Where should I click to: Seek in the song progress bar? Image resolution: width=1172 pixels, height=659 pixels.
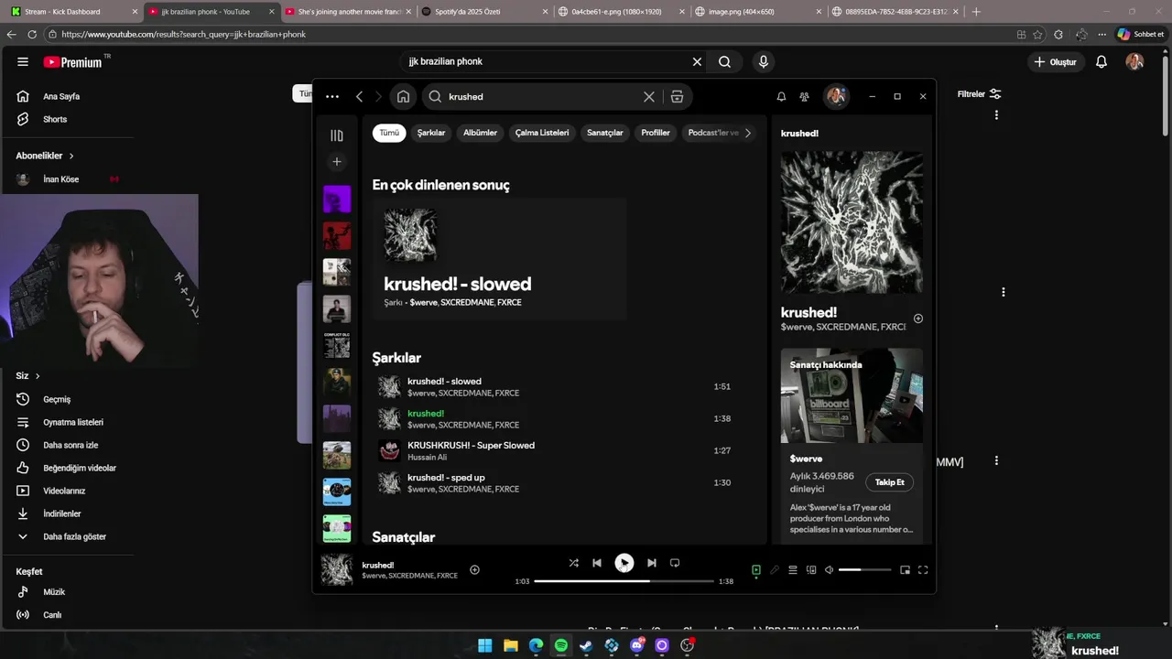coord(624,581)
